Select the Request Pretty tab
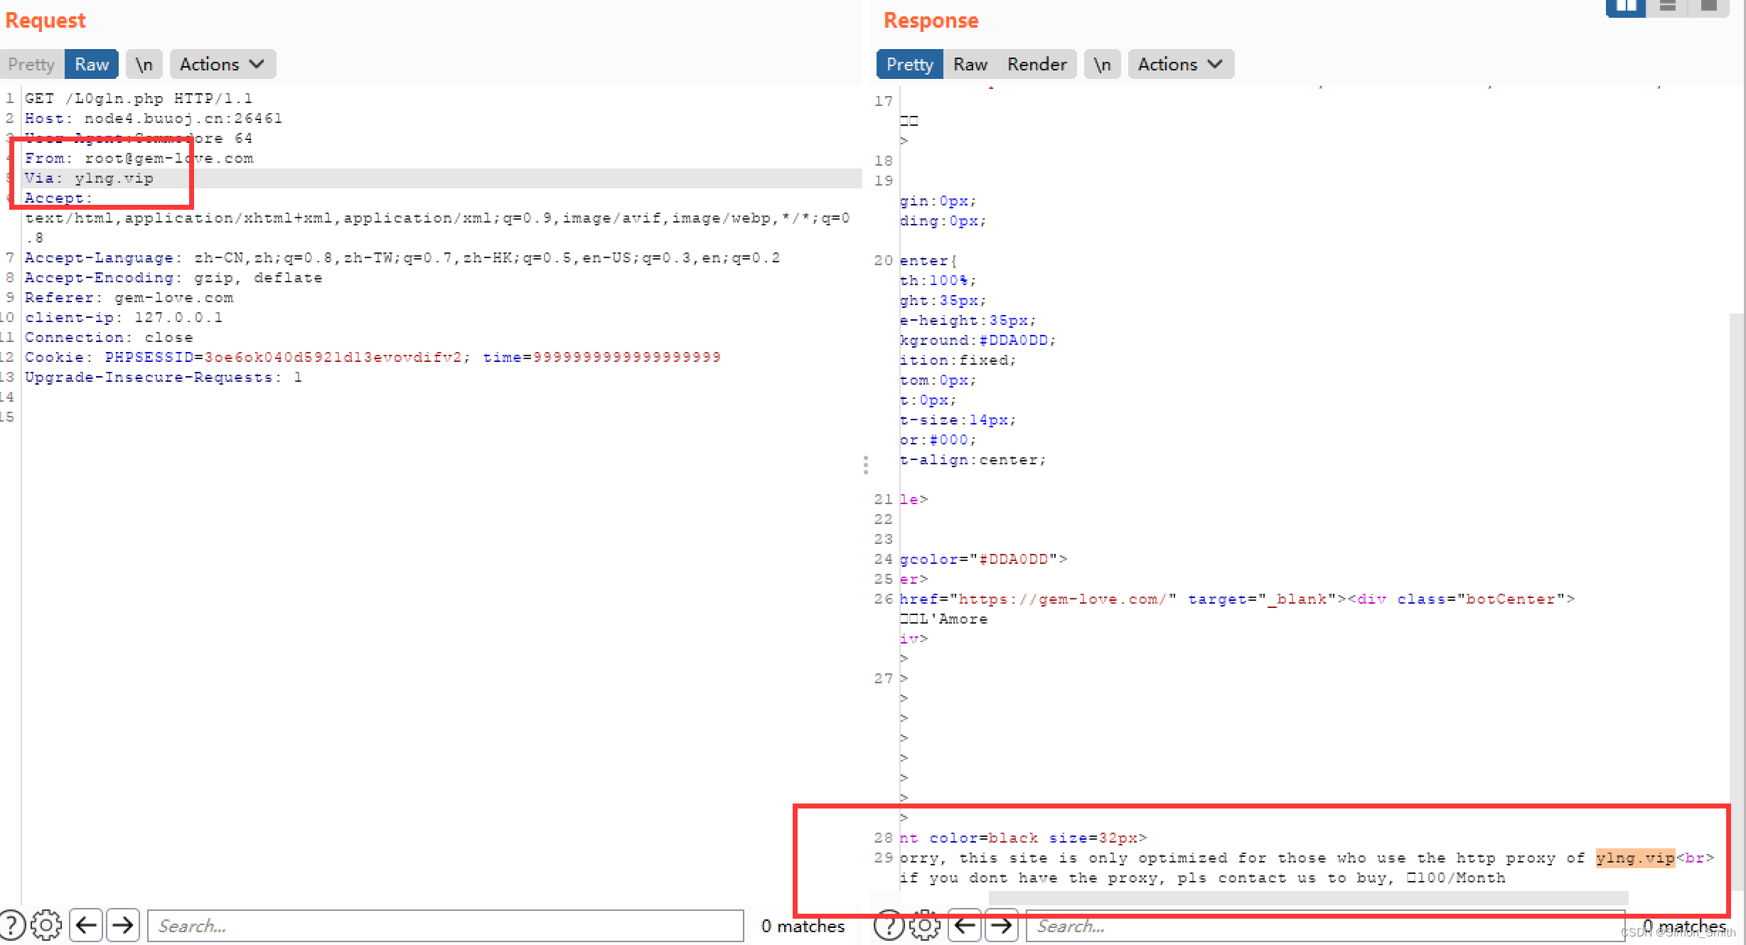Screen dimensions: 1746x945 (32, 64)
